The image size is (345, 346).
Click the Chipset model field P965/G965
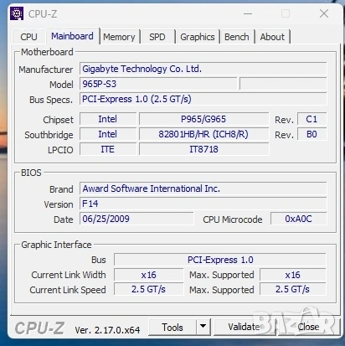203,119
